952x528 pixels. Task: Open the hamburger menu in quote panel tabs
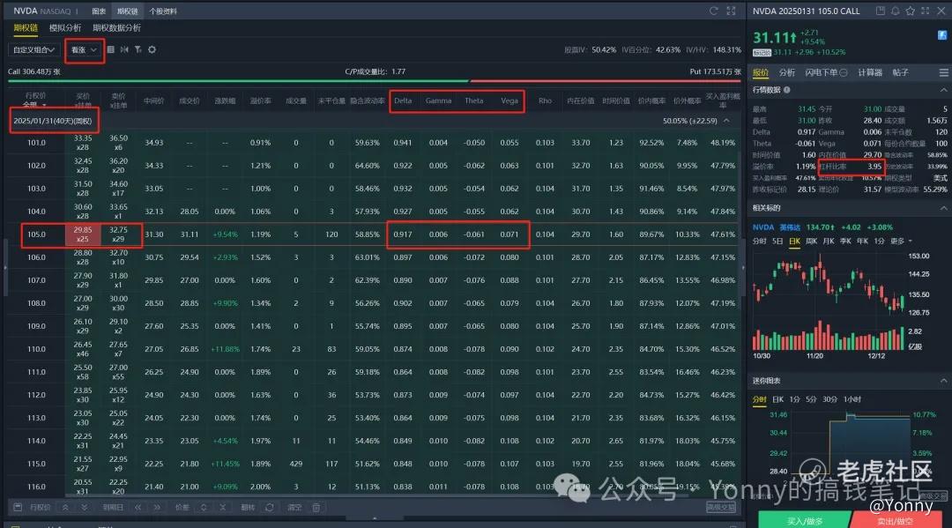943,73
